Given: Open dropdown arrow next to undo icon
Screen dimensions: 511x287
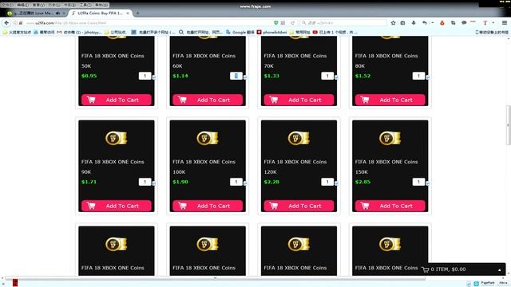Looking at the screenshot, I should [433, 23].
